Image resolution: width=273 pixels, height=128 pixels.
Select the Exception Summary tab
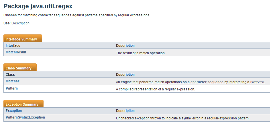[x=22, y=104]
